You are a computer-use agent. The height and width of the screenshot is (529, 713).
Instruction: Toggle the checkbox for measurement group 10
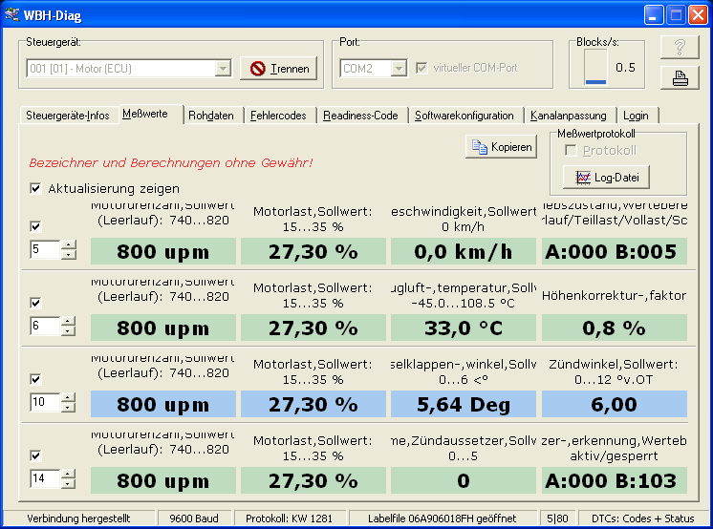click(36, 379)
